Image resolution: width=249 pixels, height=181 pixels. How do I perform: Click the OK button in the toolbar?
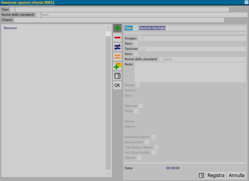[x=117, y=85]
